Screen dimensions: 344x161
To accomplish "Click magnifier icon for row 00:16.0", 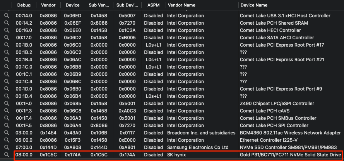I will (x=7, y=30).
